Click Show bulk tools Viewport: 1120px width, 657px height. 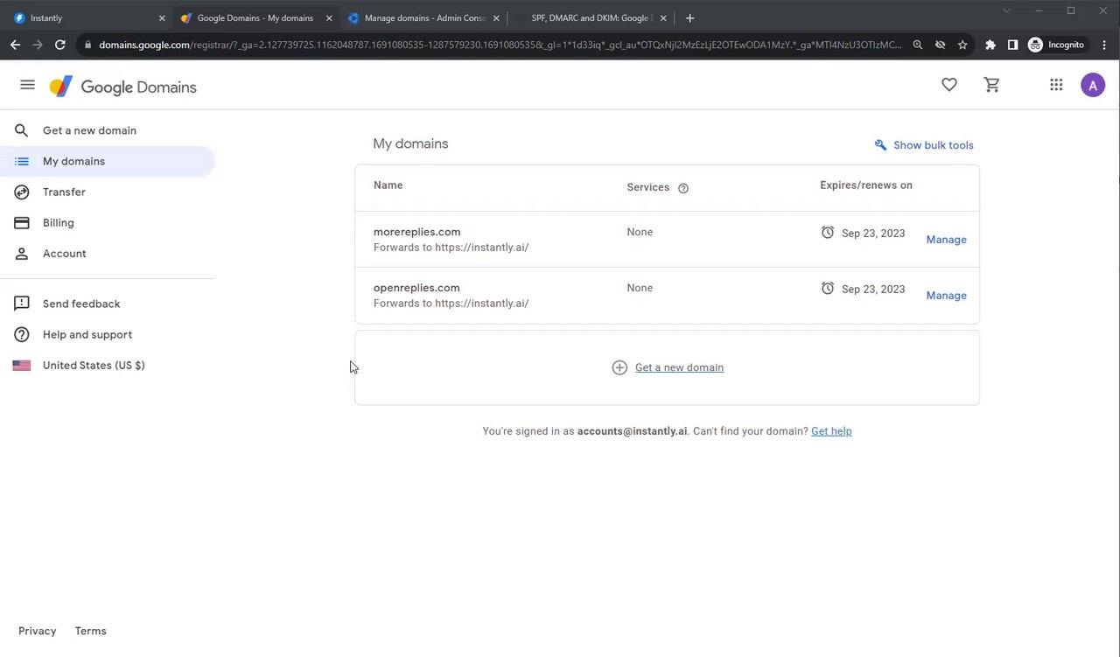924,145
